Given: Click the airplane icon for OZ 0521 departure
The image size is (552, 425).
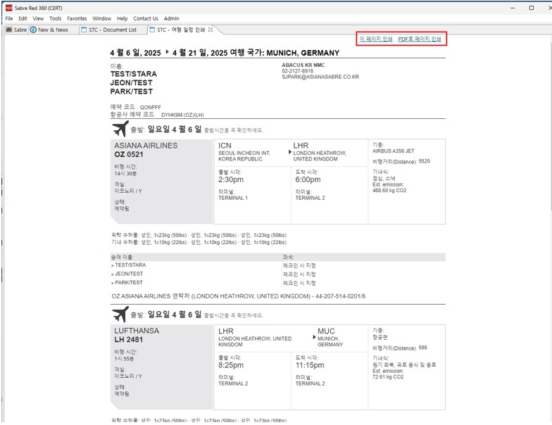Looking at the screenshot, I should point(120,128).
